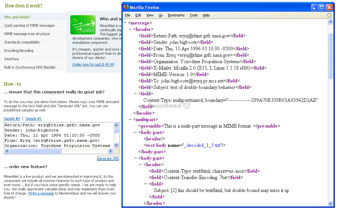Select Built in Synchronous DNS Blacklist tab
Viewport: 338px width, 210px height.
(33, 67)
